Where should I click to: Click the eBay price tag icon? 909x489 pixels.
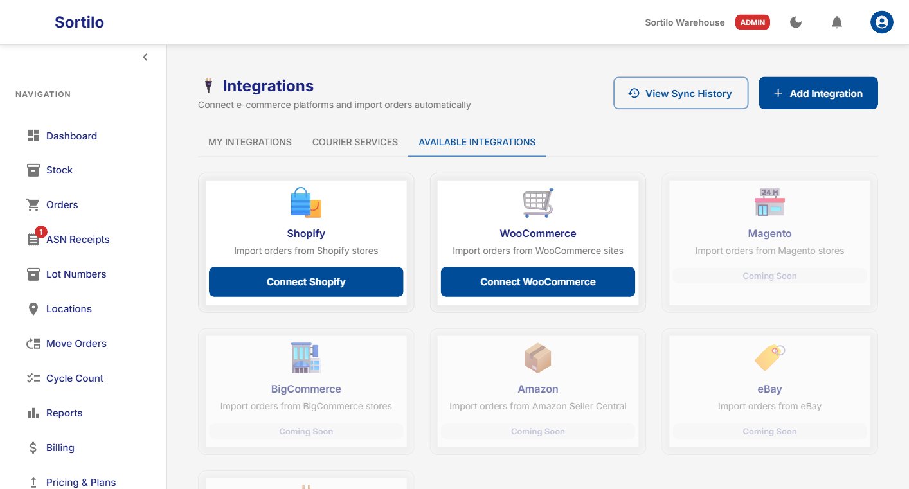point(770,359)
